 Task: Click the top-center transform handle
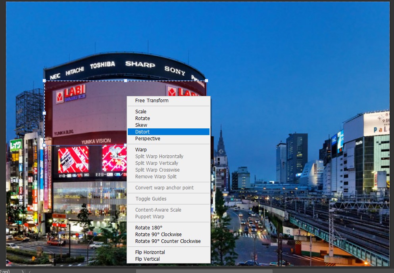(126, 80)
